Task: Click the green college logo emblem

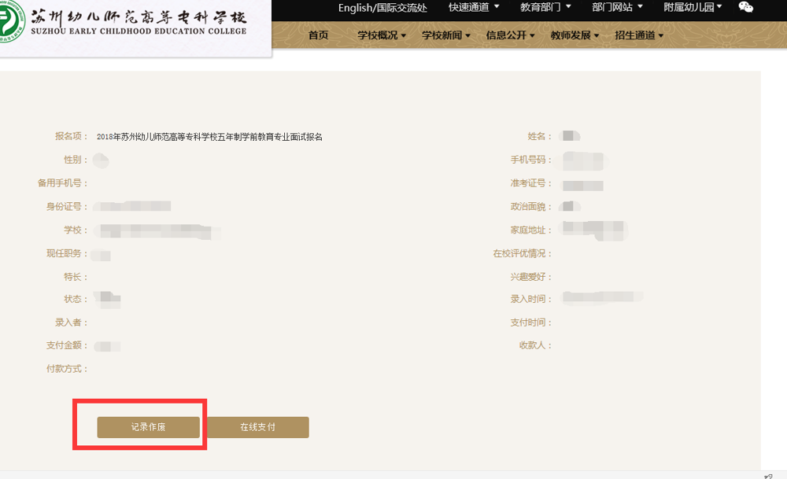Action: click(11, 21)
